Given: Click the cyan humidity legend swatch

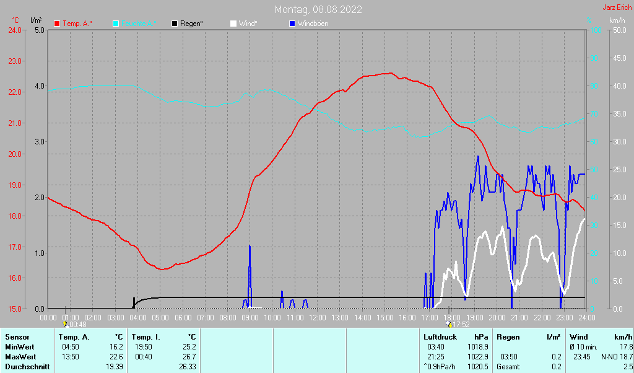Looking at the screenshot, I should pos(116,24).
